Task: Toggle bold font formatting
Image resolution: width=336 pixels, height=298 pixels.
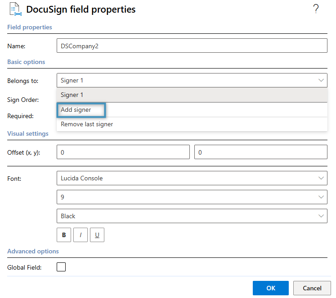Action: coord(64,235)
